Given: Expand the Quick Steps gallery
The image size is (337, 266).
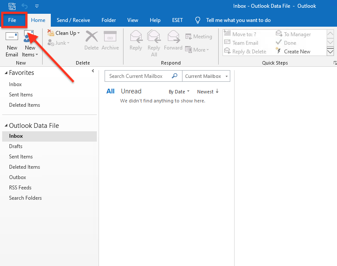Looking at the screenshot, I should click(330, 52).
